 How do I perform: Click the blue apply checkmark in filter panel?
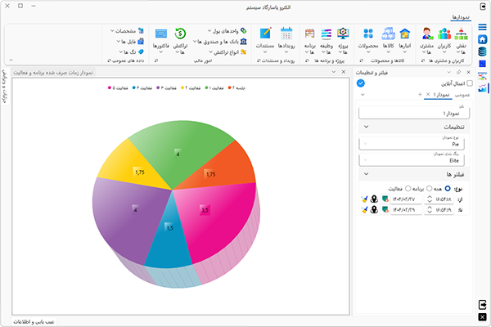[361, 83]
